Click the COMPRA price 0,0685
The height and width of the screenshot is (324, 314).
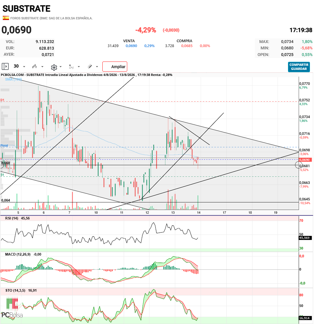coord(187,46)
